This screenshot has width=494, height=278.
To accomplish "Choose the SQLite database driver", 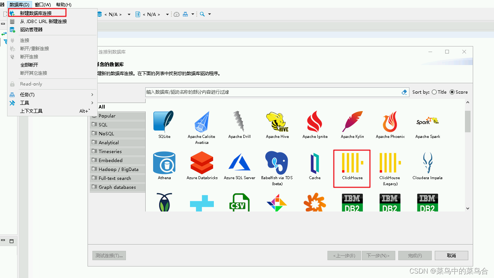I will tap(164, 125).
